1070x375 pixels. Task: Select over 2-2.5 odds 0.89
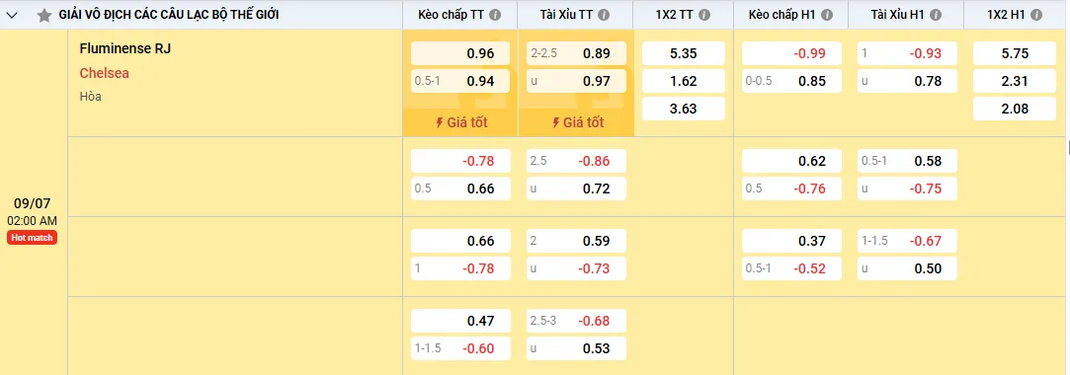pyautogui.click(x=577, y=53)
